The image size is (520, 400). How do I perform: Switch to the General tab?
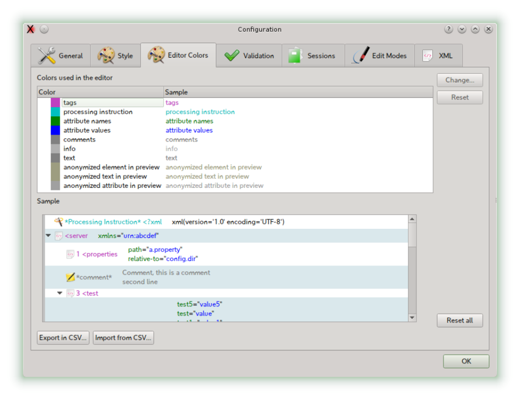point(61,55)
